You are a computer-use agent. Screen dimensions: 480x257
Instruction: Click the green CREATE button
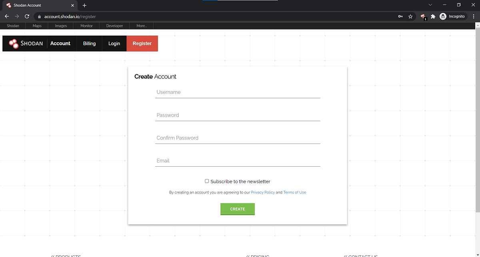(238, 209)
